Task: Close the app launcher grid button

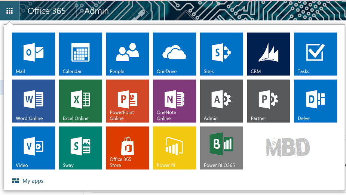Action: click(x=9, y=10)
